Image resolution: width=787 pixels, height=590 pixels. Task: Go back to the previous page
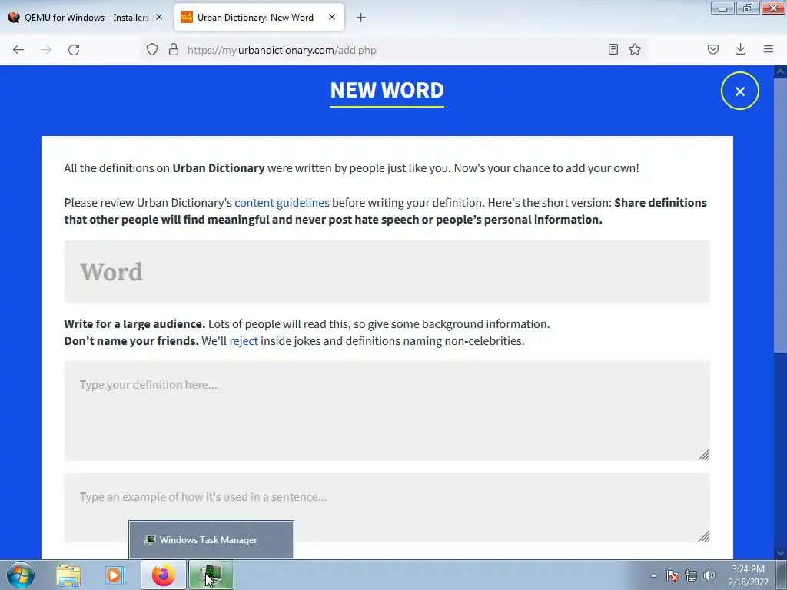18,50
